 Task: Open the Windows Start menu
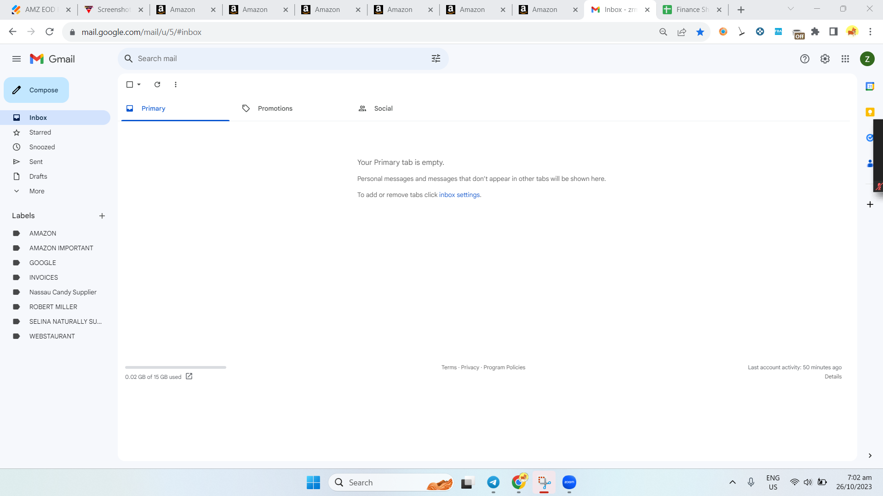tap(314, 482)
